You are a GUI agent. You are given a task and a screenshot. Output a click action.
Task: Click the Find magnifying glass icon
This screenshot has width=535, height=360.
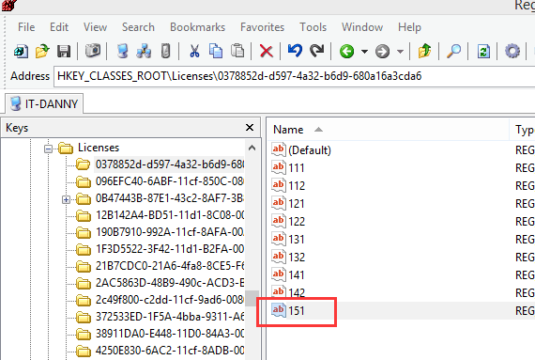point(453,52)
